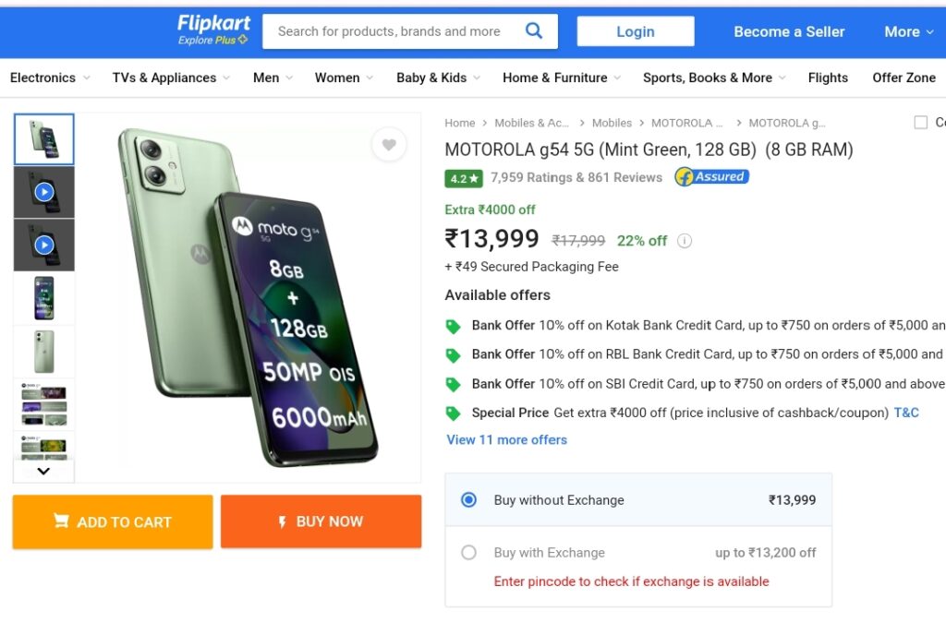Open the Flipkart Explore Plus logo
The image size is (946, 635).
click(x=213, y=30)
